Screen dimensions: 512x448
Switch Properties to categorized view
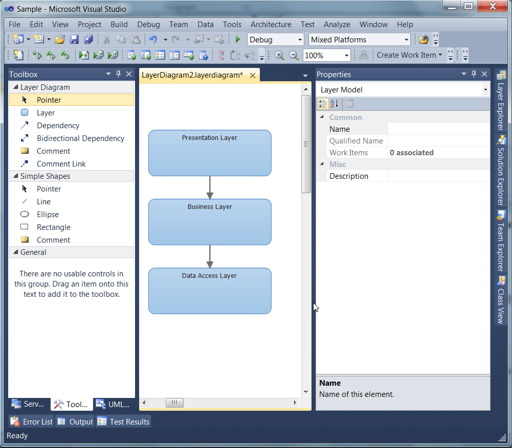(324, 103)
